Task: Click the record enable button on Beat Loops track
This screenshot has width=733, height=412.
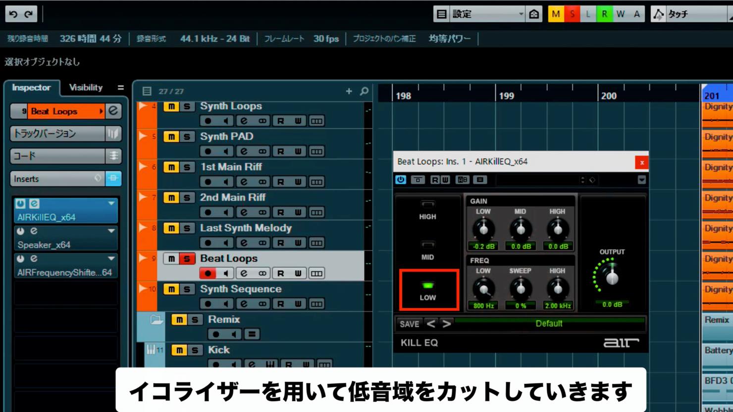Action: point(208,273)
